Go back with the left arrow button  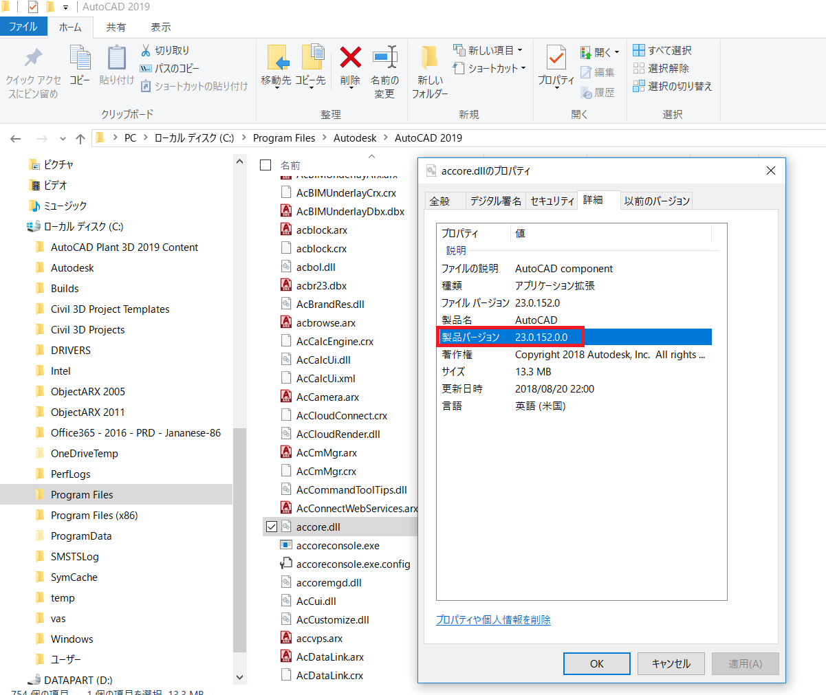click(x=16, y=138)
